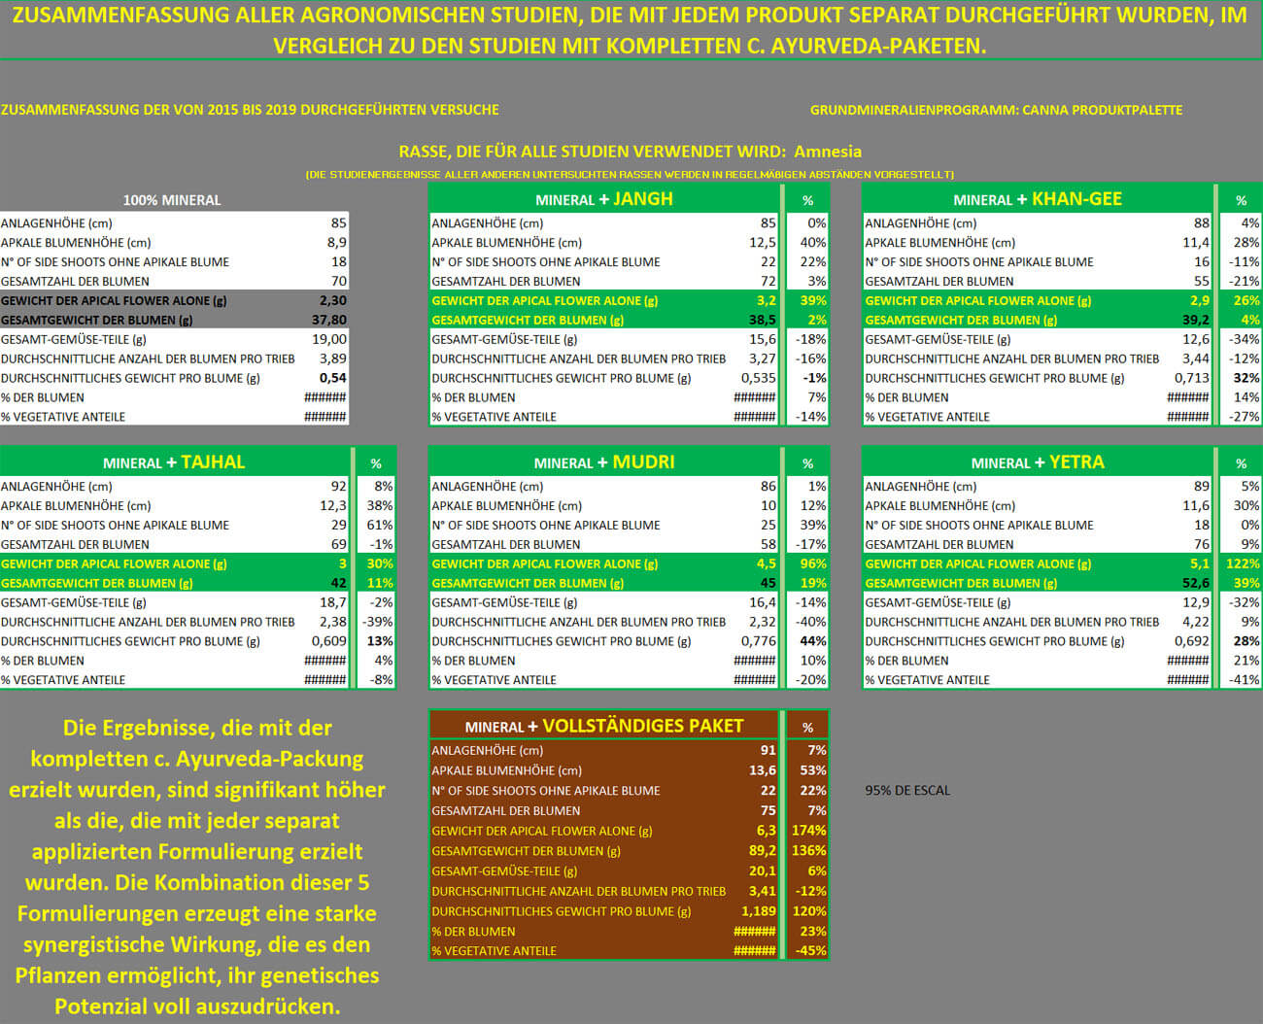Click value 0,535 in JANGH table

coord(758,378)
